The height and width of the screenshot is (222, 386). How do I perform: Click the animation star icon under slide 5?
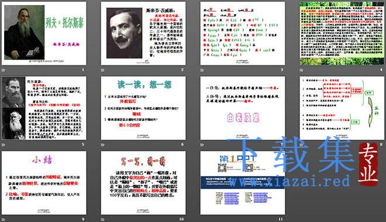pos(4,145)
